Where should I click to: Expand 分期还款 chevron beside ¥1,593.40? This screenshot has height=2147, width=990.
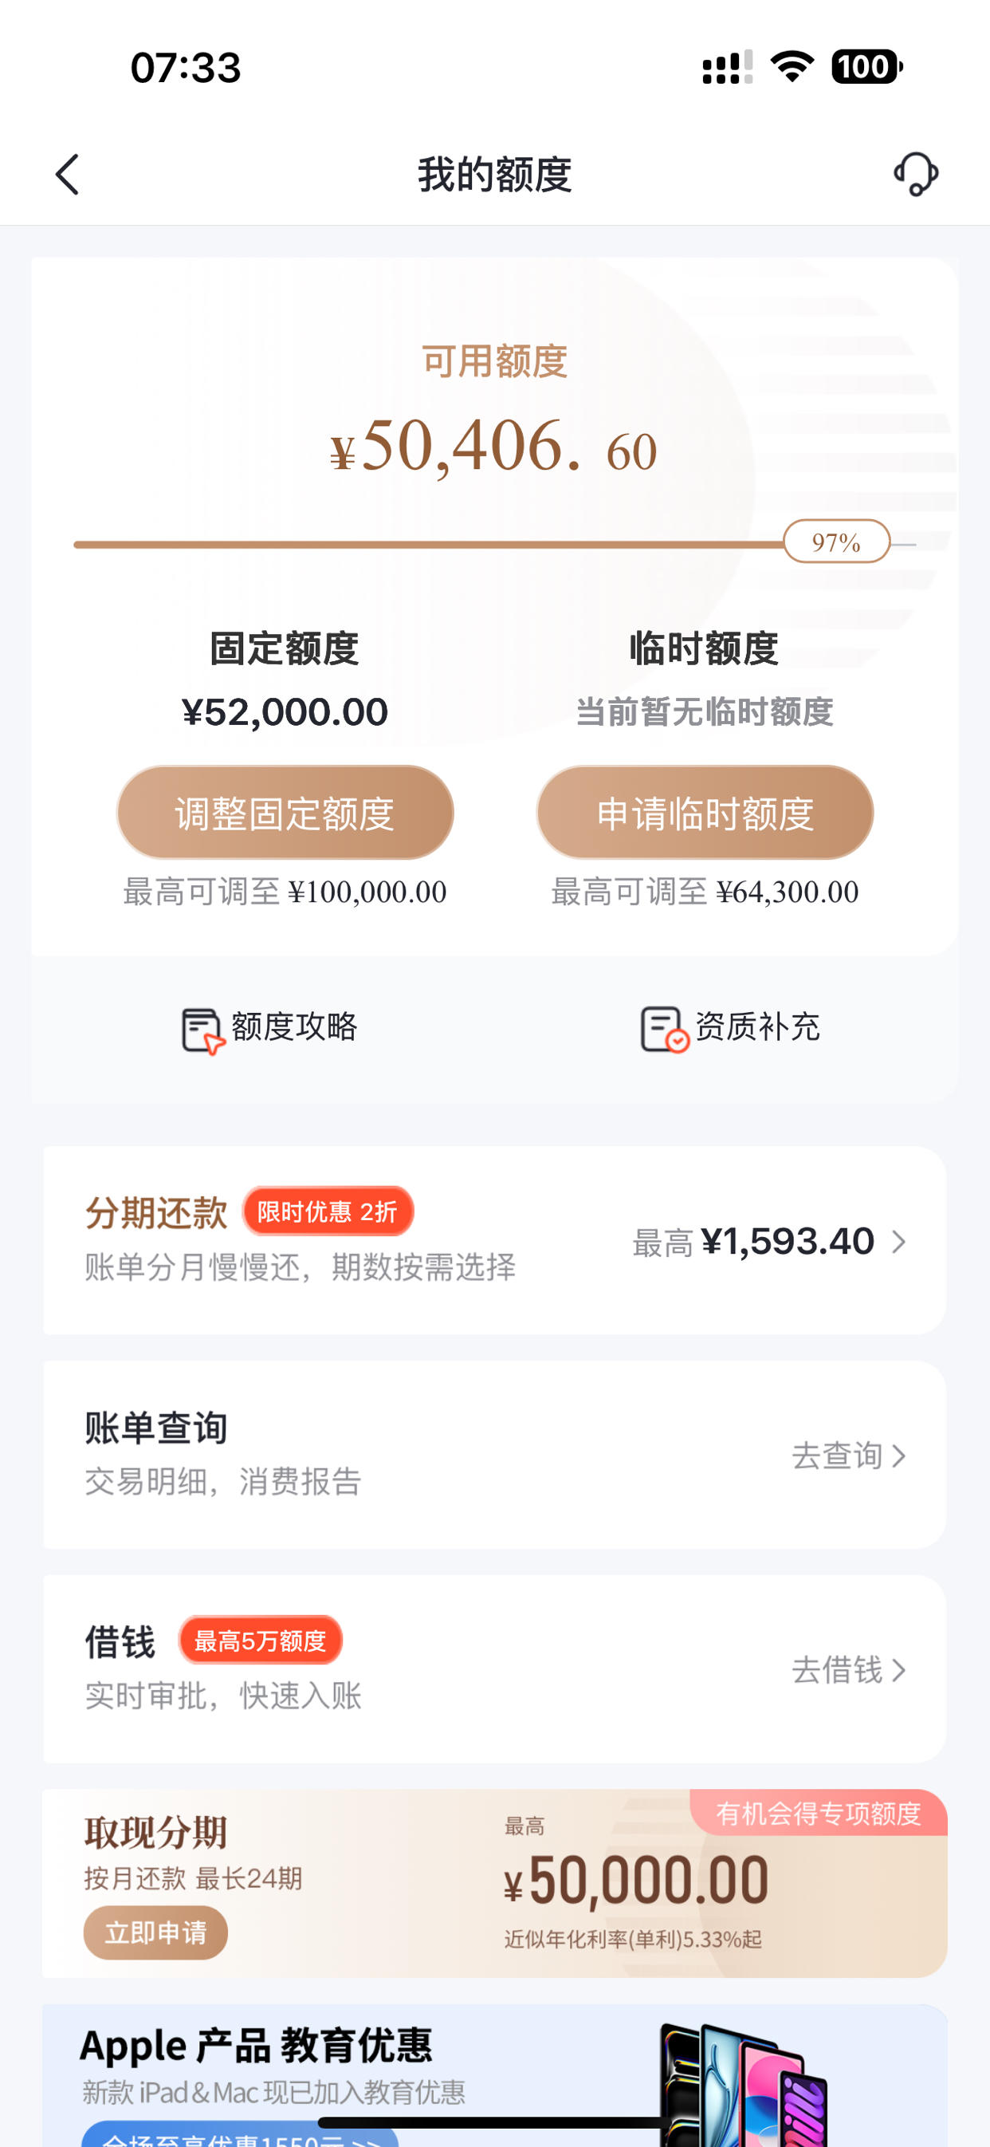tap(898, 1242)
